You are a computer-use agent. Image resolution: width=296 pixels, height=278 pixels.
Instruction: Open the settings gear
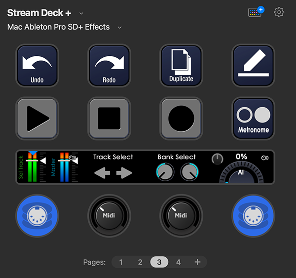coord(279,12)
